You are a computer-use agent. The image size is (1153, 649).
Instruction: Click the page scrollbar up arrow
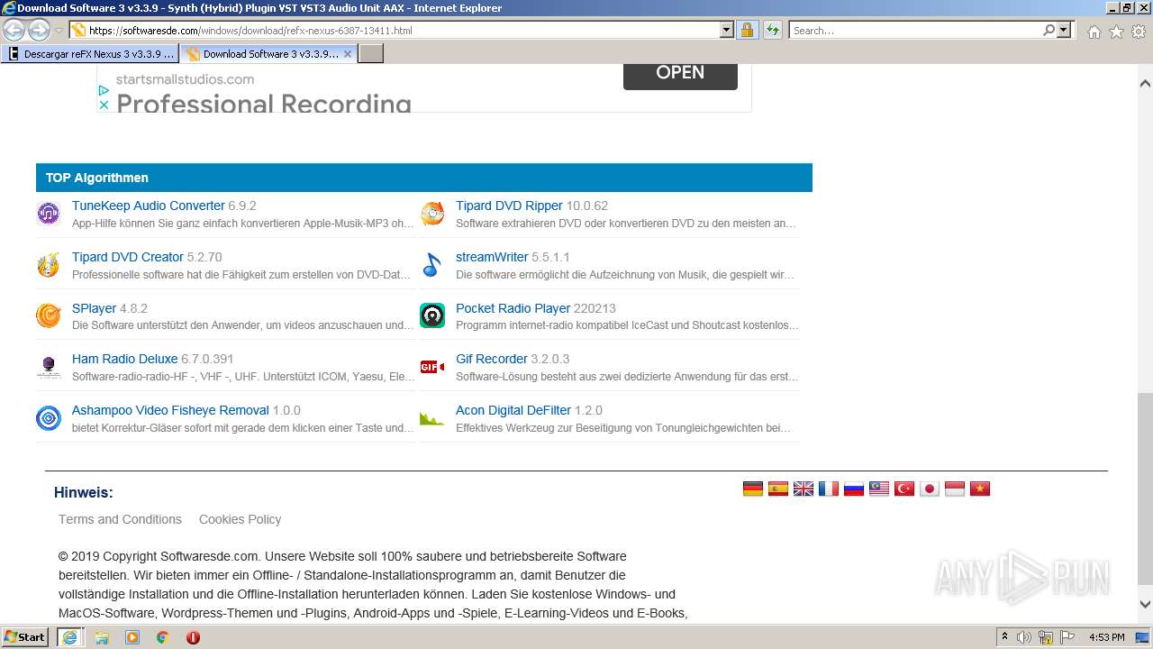pos(1145,84)
